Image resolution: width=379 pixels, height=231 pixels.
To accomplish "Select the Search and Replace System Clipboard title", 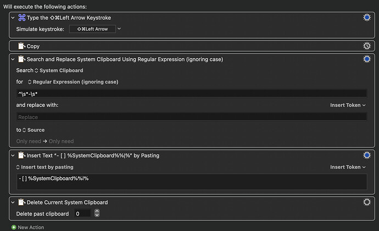I will tap(125, 59).
